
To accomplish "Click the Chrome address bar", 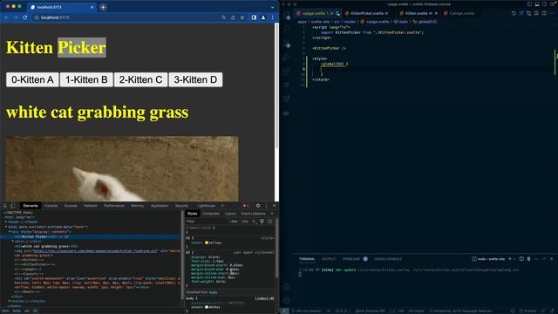I will click(x=128, y=17).
